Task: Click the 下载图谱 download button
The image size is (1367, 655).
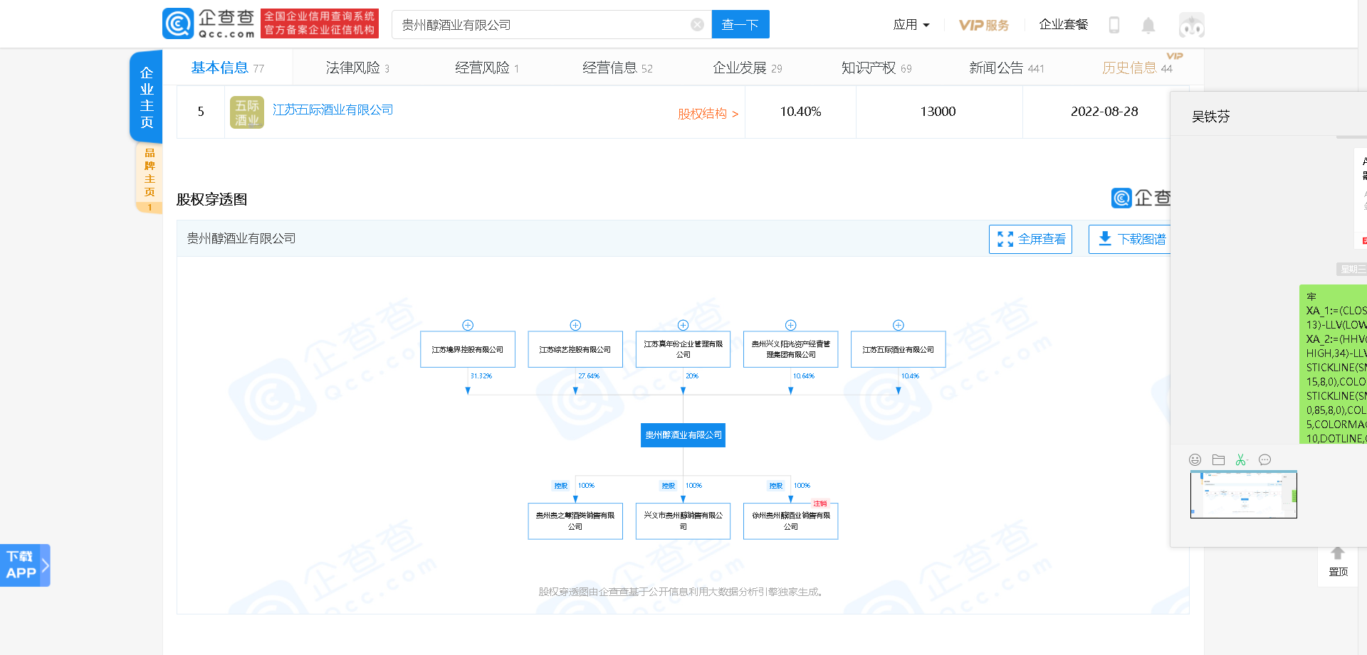Action: 1131,240
